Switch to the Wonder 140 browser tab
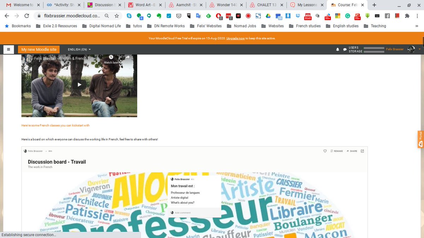The width and height of the screenshot is (424, 238). tap(225, 5)
